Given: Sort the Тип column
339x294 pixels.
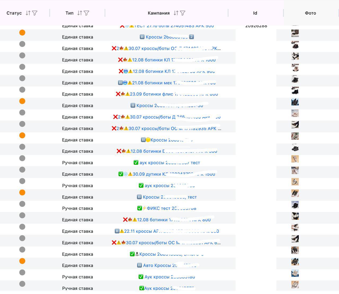Looking at the screenshot, I should click(80, 13).
